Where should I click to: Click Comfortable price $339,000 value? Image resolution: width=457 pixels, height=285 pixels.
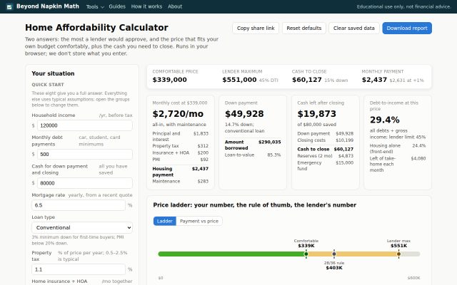tap(170, 80)
